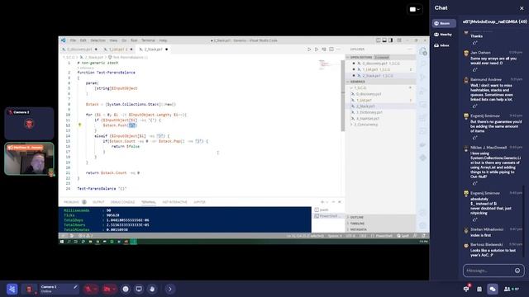Switch to the 1_List.ps1 editor tab
529x297 pixels.
click(x=117, y=49)
